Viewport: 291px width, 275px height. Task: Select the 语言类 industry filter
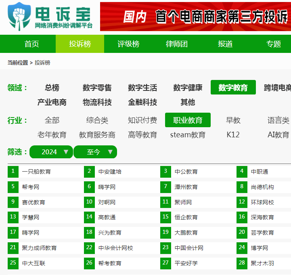pyautogui.click(x=278, y=120)
